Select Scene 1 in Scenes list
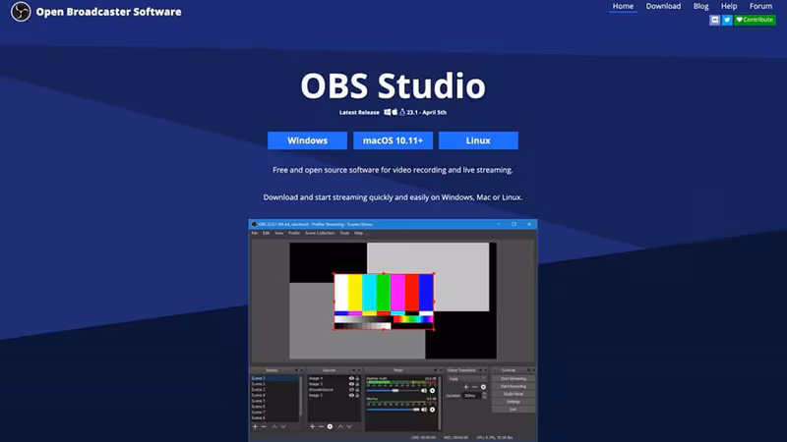This screenshot has height=442, width=787. [275, 378]
